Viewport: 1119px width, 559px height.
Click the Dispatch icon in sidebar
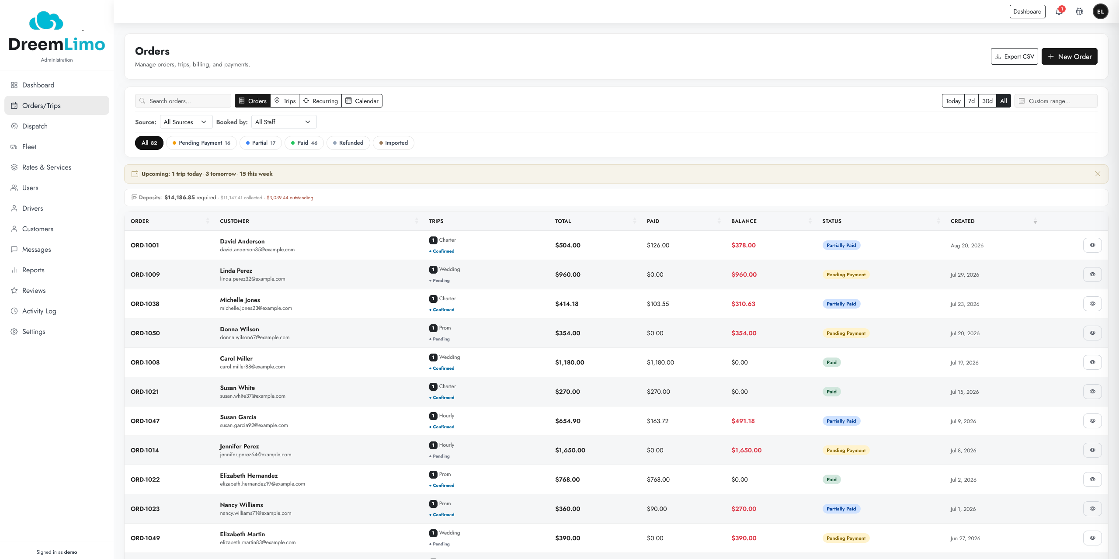click(14, 126)
